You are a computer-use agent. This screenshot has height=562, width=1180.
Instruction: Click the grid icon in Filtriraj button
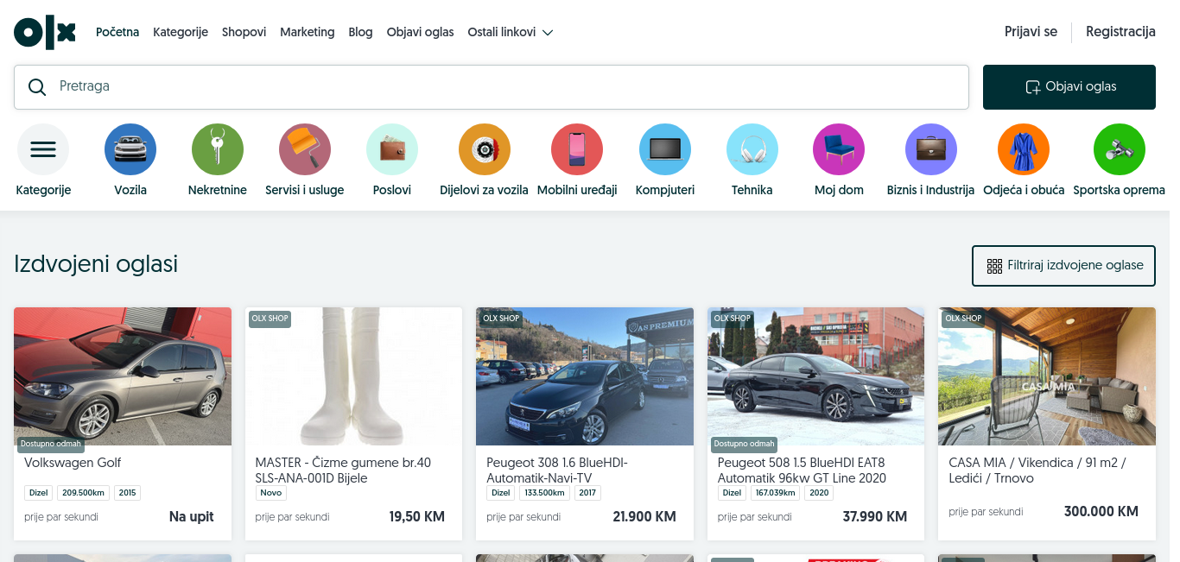pos(994,266)
